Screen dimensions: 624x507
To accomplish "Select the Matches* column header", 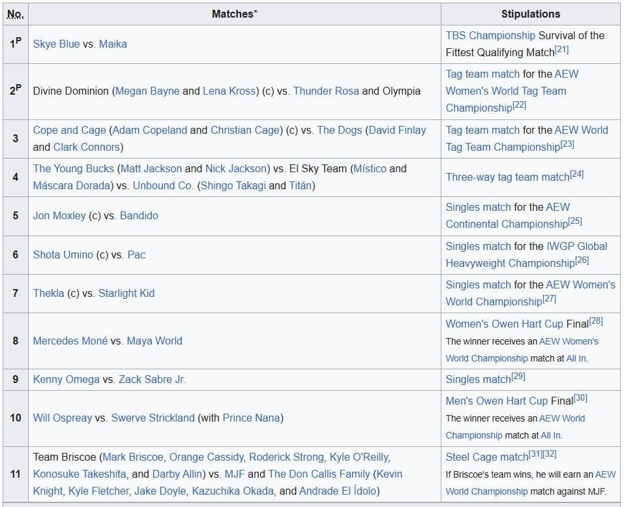I will [234, 14].
